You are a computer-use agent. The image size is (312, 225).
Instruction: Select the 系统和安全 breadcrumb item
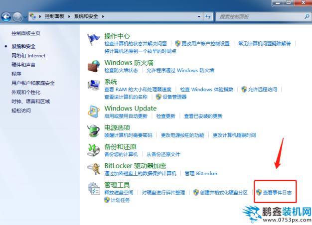pos(86,16)
